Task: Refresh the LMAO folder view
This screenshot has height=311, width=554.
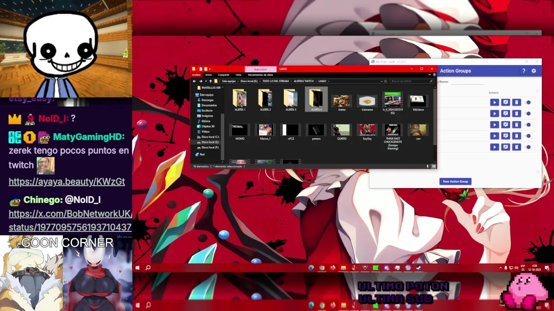Action: coord(386,81)
